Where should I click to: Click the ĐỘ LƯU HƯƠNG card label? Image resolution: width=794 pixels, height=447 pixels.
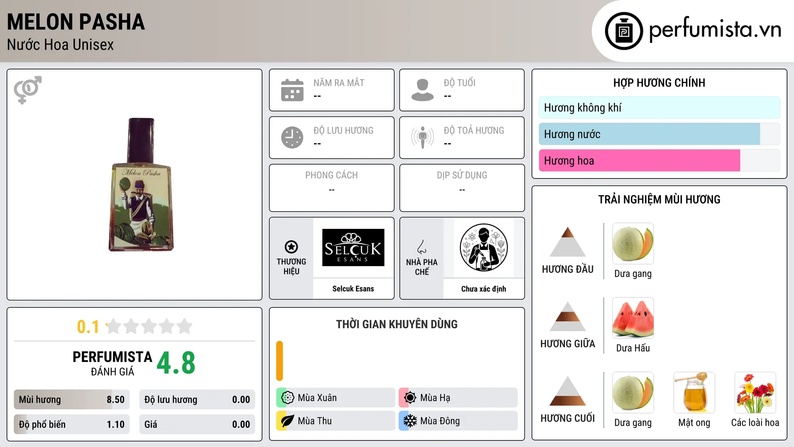pos(343,130)
